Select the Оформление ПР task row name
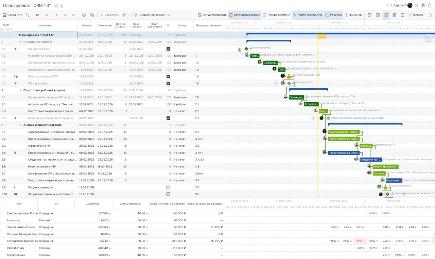 click(39, 146)
